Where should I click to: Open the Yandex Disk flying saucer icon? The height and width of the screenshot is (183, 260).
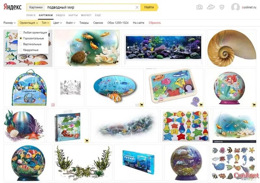(211, 7)
